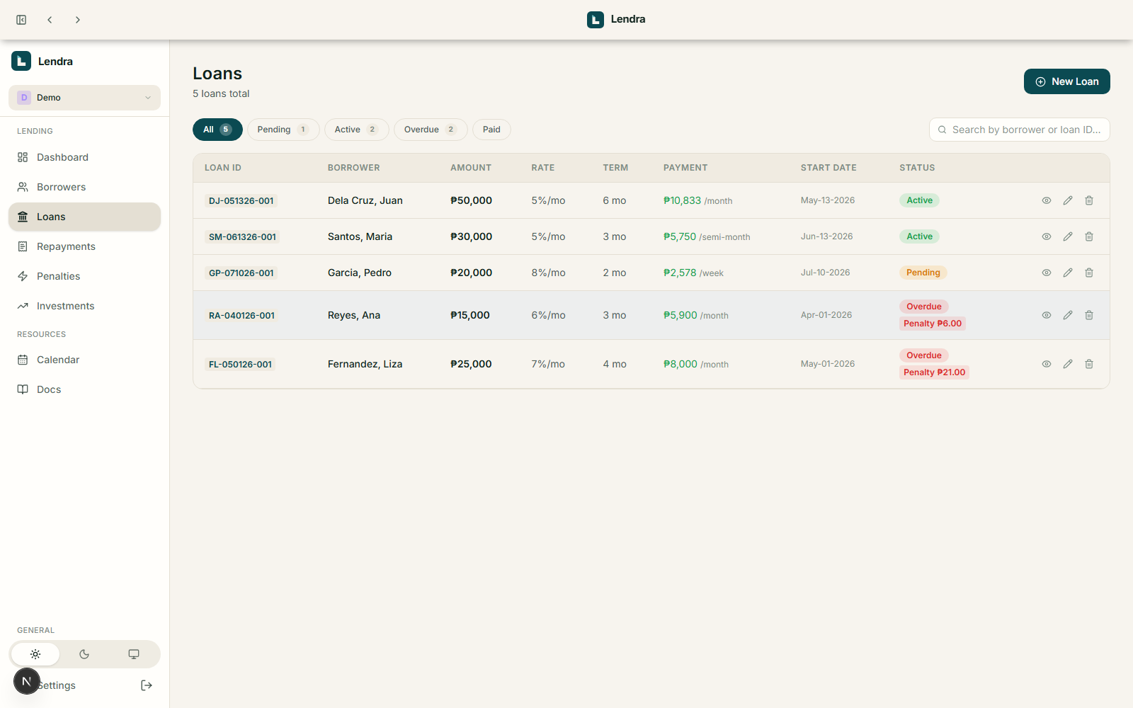Click the START DATE column header
This screenshot has width=1133, height=708.
tap(829, 168)
